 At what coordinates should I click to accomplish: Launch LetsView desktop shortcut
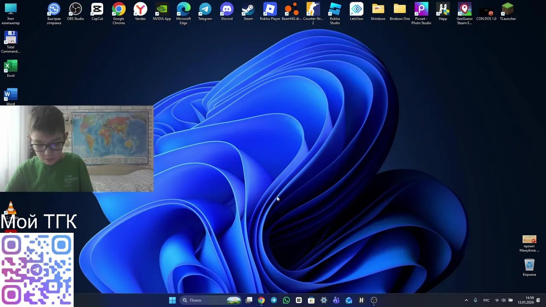(357, 12)
